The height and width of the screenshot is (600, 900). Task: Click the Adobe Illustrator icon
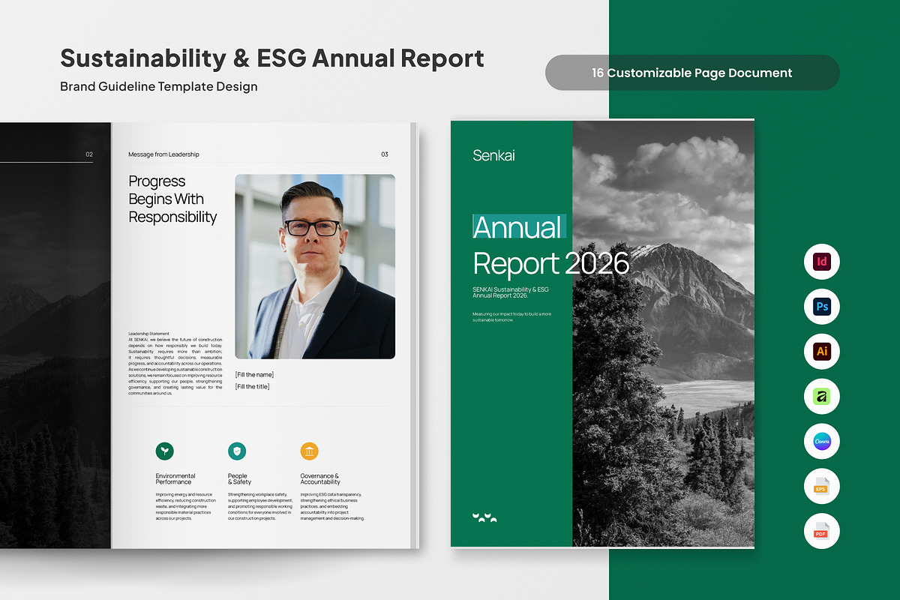[821, 351]
